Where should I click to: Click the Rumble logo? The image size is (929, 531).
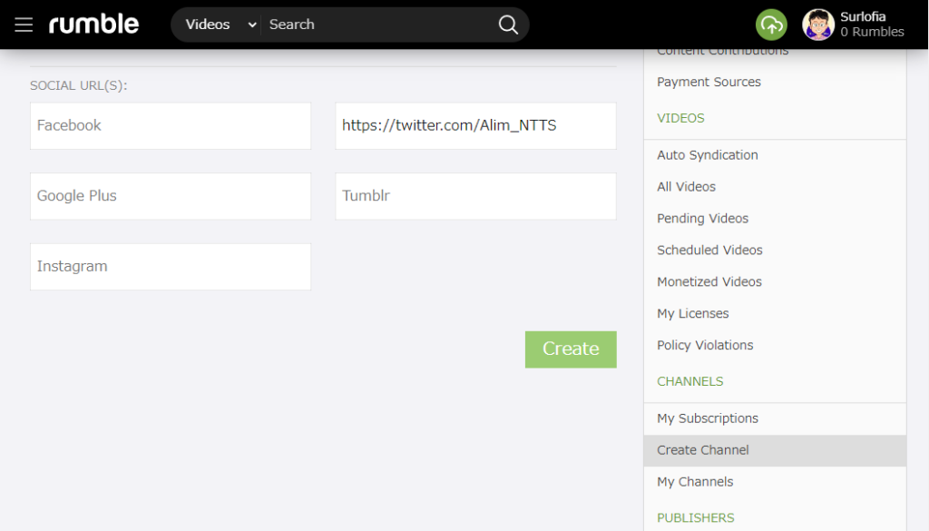pyautogui.click(x=94, y=25)
